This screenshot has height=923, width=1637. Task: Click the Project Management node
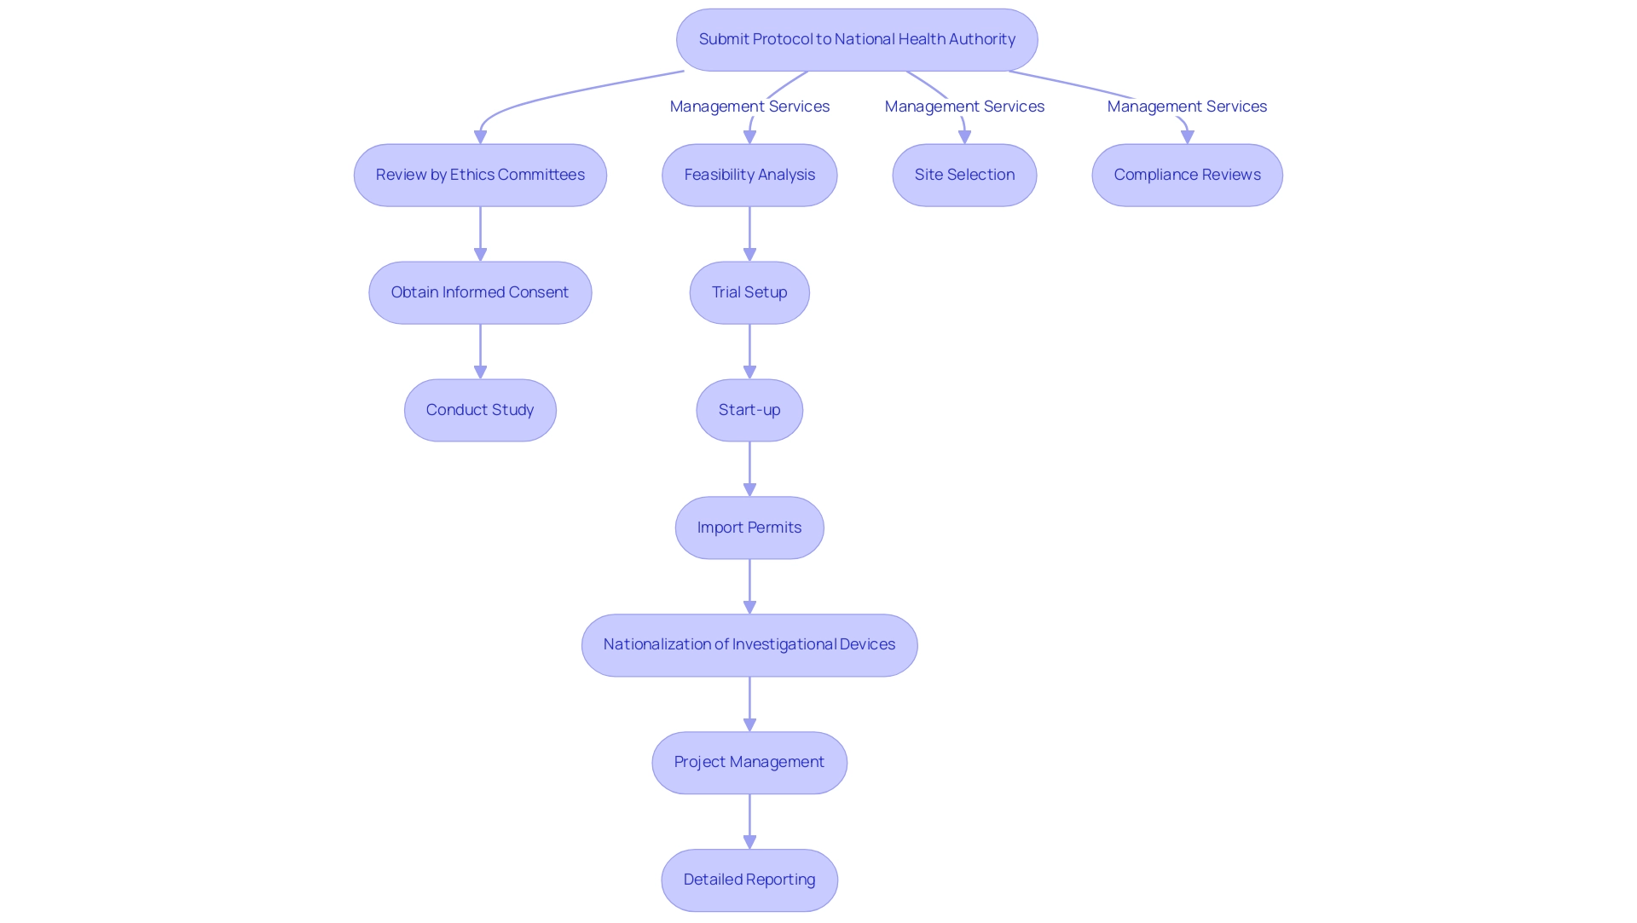point(749,761)
